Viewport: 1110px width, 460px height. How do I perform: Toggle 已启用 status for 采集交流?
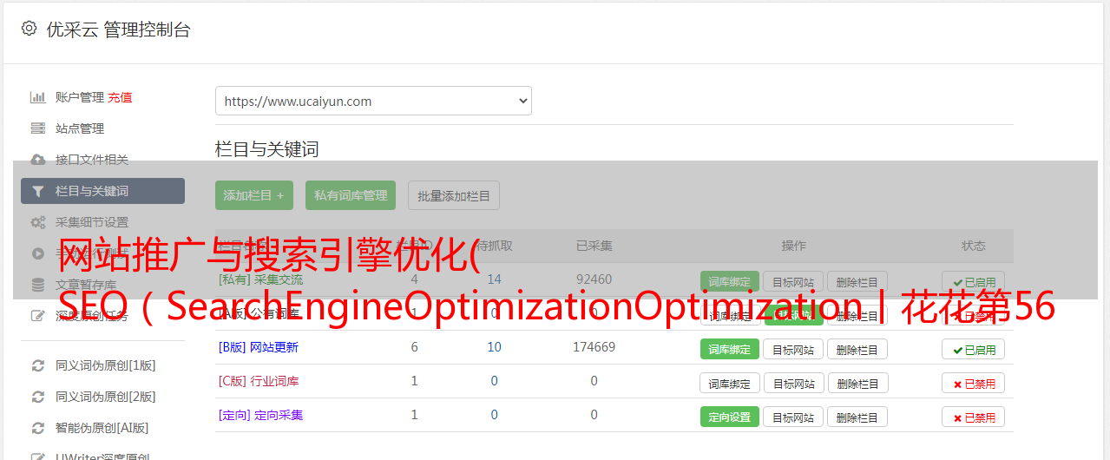click(974, 281)
